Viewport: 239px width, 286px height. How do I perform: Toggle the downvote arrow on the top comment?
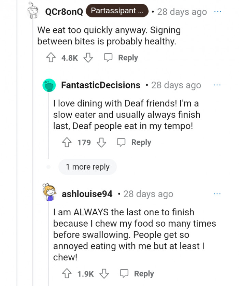click(x=88, y=58)
